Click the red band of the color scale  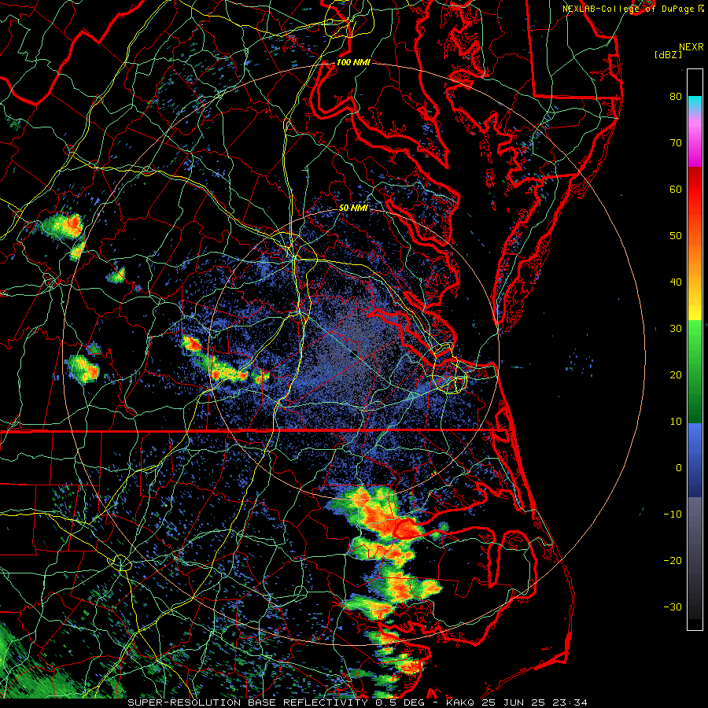(x=695, y=190)
